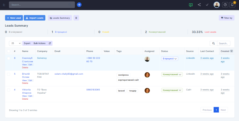Screen dimensions: 239x121
Task: Switch to kanban view icon
Action: click(76, 18)
